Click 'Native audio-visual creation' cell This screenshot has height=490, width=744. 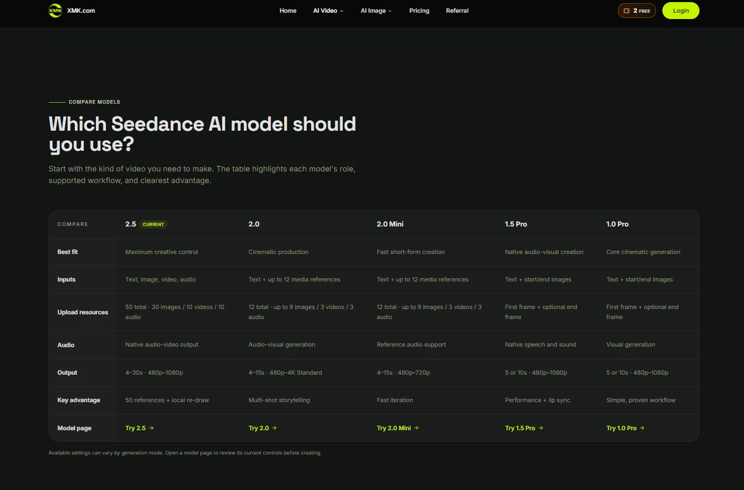[x=544, y=252]
